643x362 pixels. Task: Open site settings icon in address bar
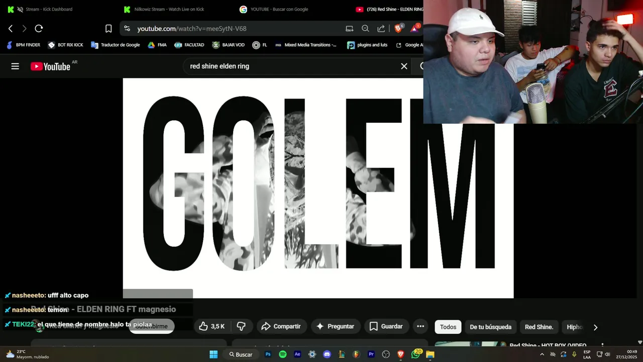127,29
